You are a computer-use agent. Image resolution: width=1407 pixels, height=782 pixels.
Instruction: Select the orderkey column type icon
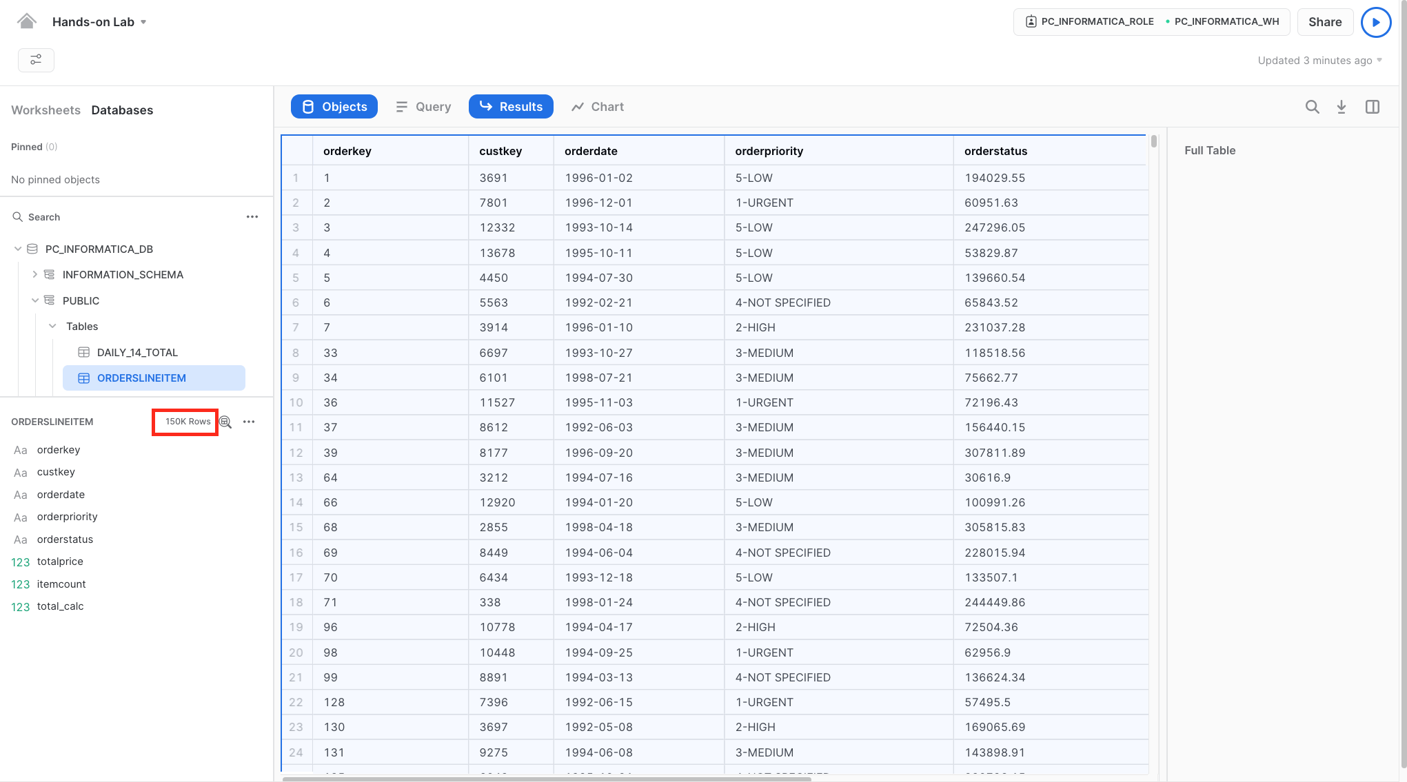point(21,450)
